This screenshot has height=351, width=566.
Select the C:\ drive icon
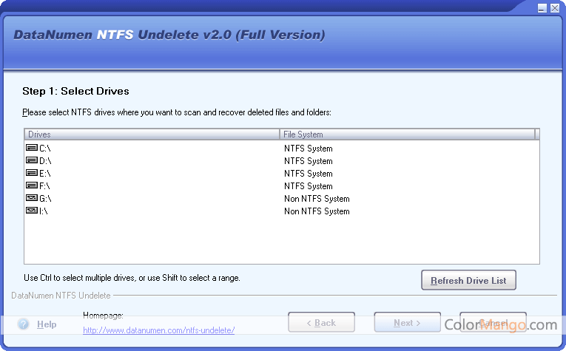click(32, 149)
